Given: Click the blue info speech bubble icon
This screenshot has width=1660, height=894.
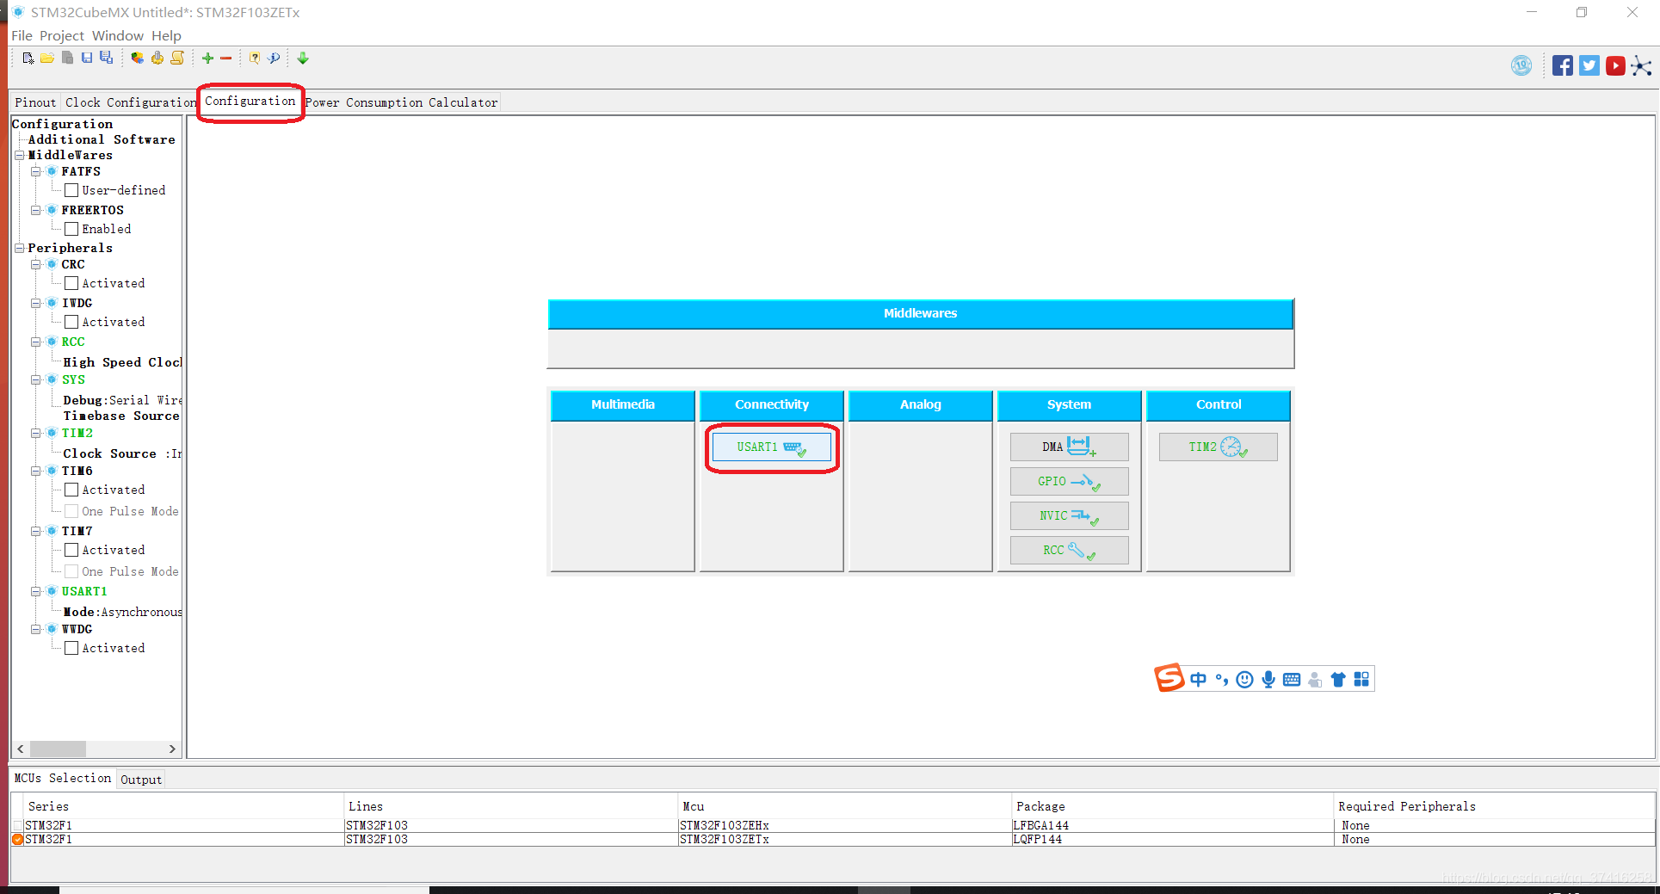Looking at the screenshot, I should click(x=274, y=58).
